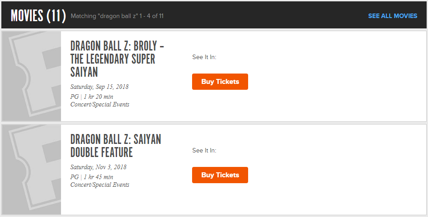The height and width of the screenshot is (217, 428).
Task: Buy tickets for Saiyan Double Feature
Action: pos(220,175)
